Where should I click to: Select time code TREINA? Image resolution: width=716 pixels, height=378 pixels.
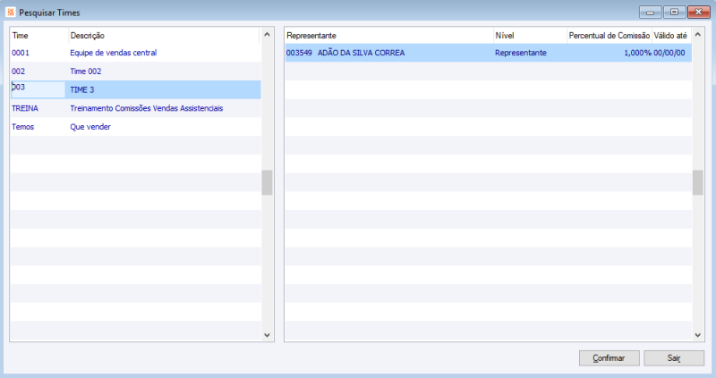point(25,108)
